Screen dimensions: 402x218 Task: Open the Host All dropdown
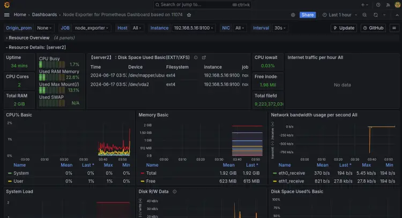pyautogui.click(x=137, y=28)
